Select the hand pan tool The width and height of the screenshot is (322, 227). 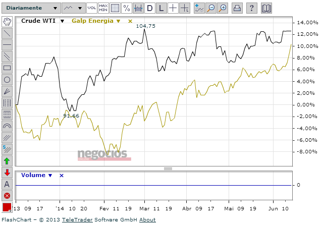(7, 22)
